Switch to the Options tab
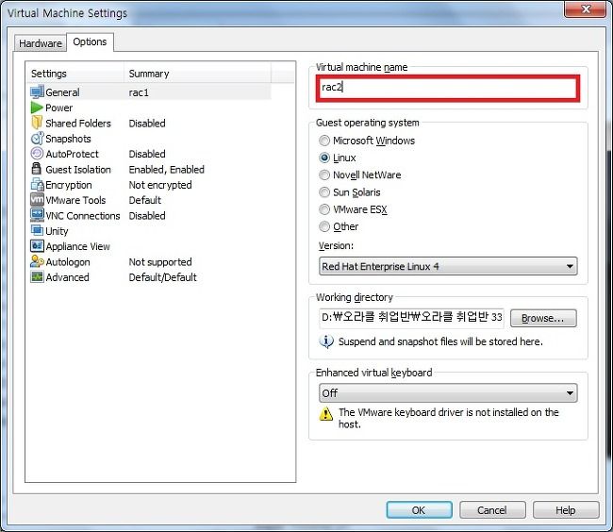This screenshot has width=613, height=532. tap(90, 42)
